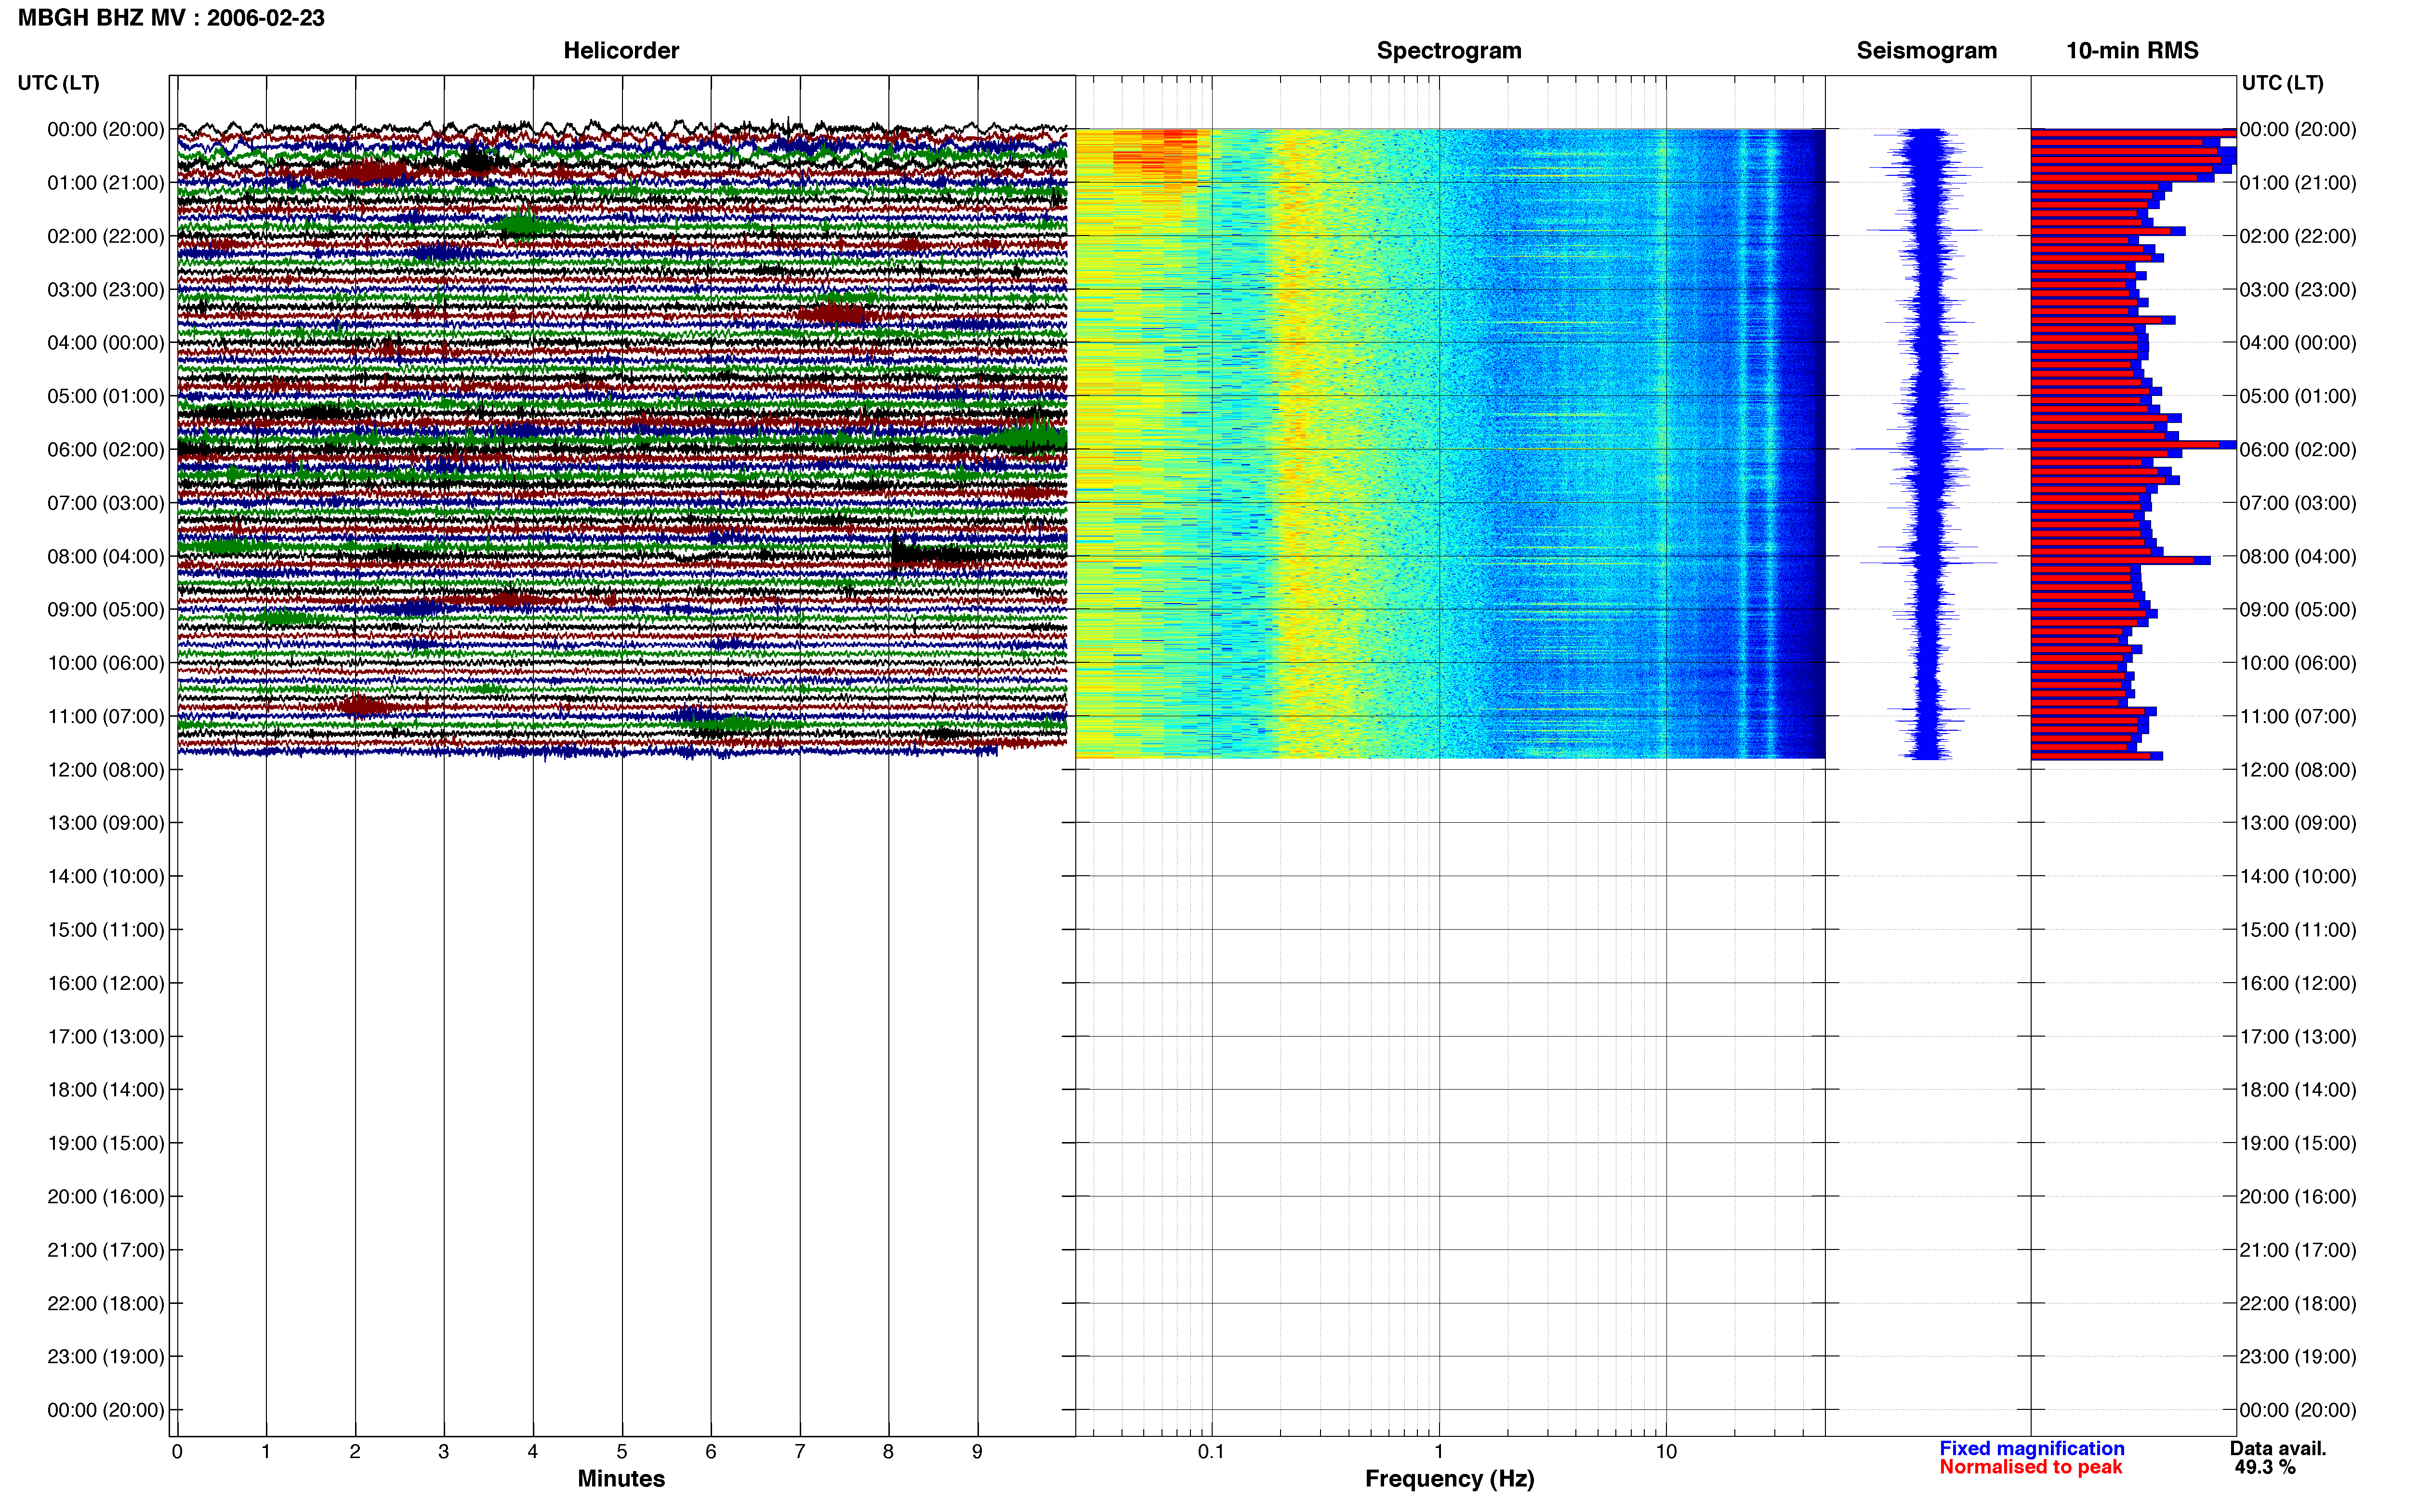Click 15:00 (11:00) label beside the Helicorder

[106, 930]
